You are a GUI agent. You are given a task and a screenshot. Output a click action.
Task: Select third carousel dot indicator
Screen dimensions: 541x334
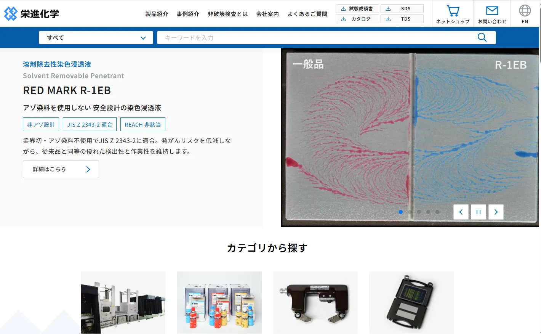click(x=419, y=212)
